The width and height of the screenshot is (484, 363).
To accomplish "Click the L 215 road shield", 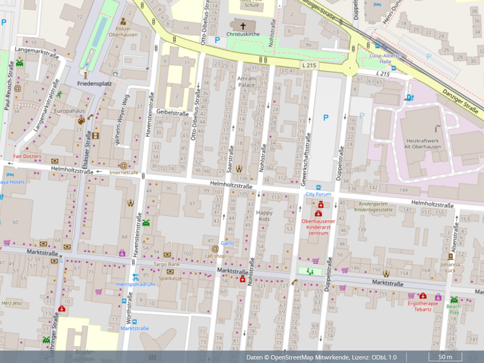I will click(308, 66).
